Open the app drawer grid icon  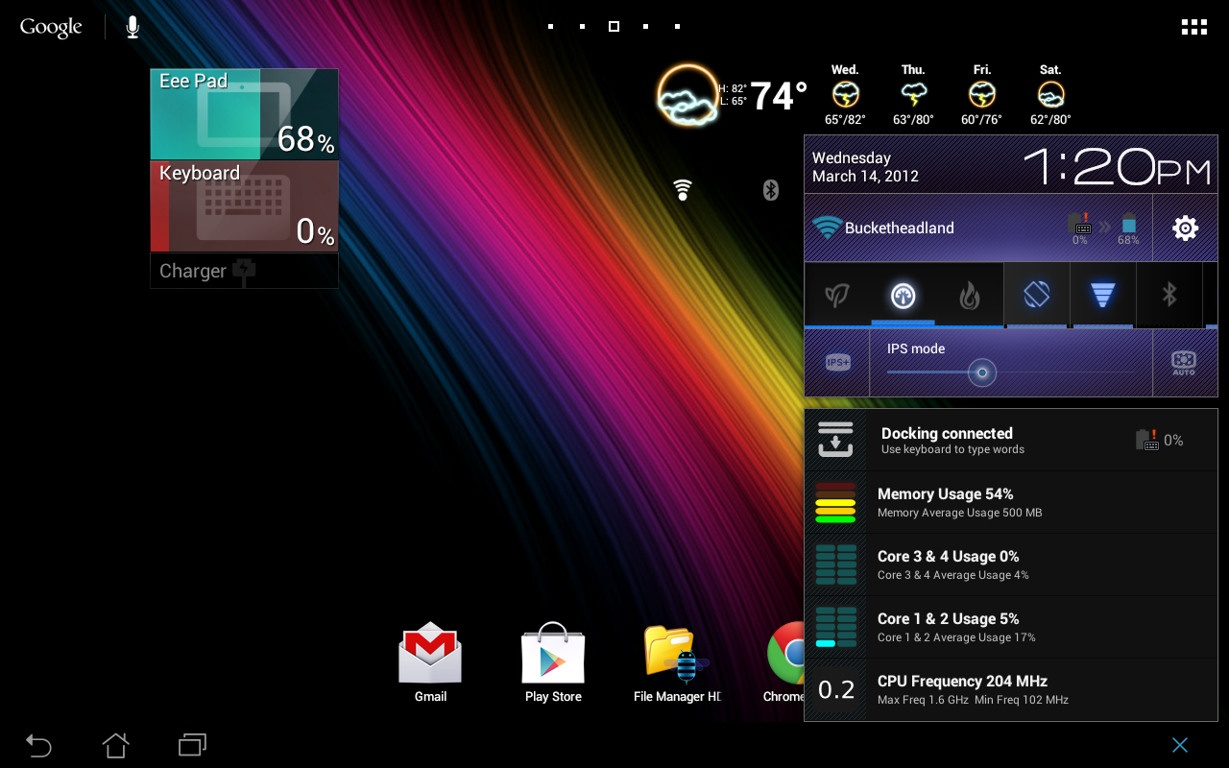pos(1193,26)
